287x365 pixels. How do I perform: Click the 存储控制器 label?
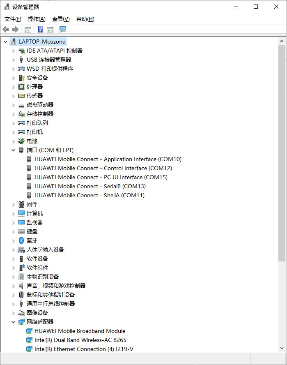coord(40,114)
